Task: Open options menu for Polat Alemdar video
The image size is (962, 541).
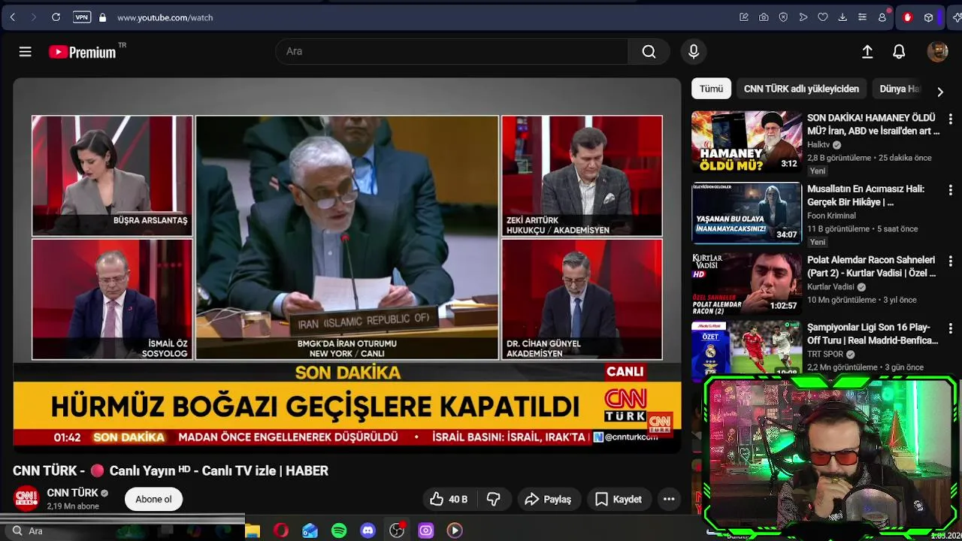Action: click(x=950, y=261)
